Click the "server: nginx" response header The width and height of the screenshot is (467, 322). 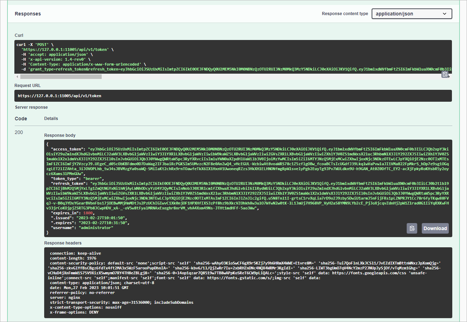(x=65, y=297)
